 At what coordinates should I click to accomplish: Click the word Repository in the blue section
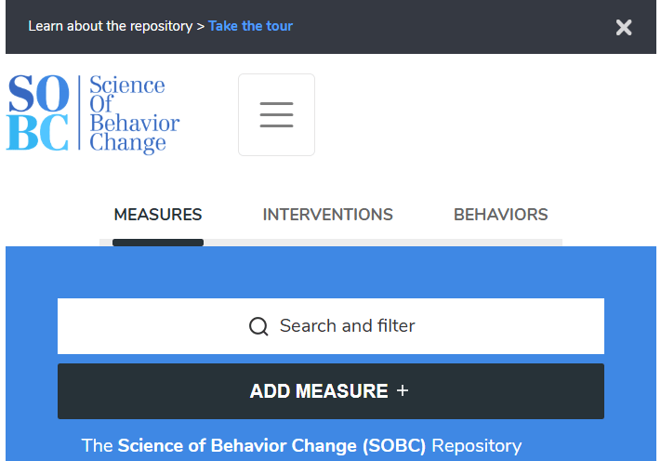pos(476,445)
